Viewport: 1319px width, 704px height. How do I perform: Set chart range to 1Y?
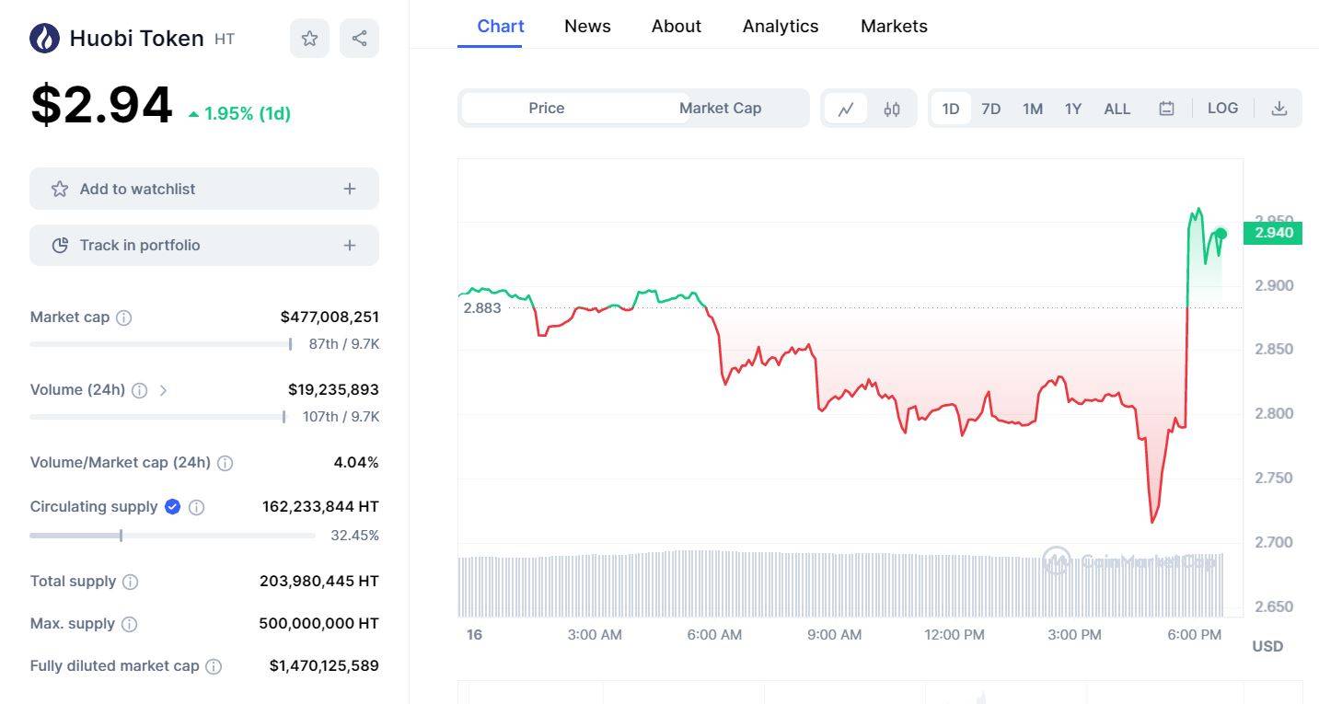pyautogui.click(x=1073, y=109)
